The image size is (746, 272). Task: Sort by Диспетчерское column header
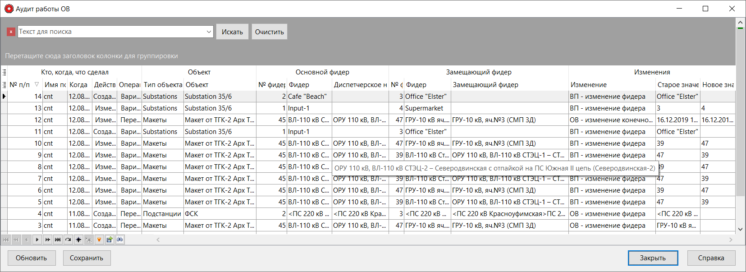tap(360, 85)
